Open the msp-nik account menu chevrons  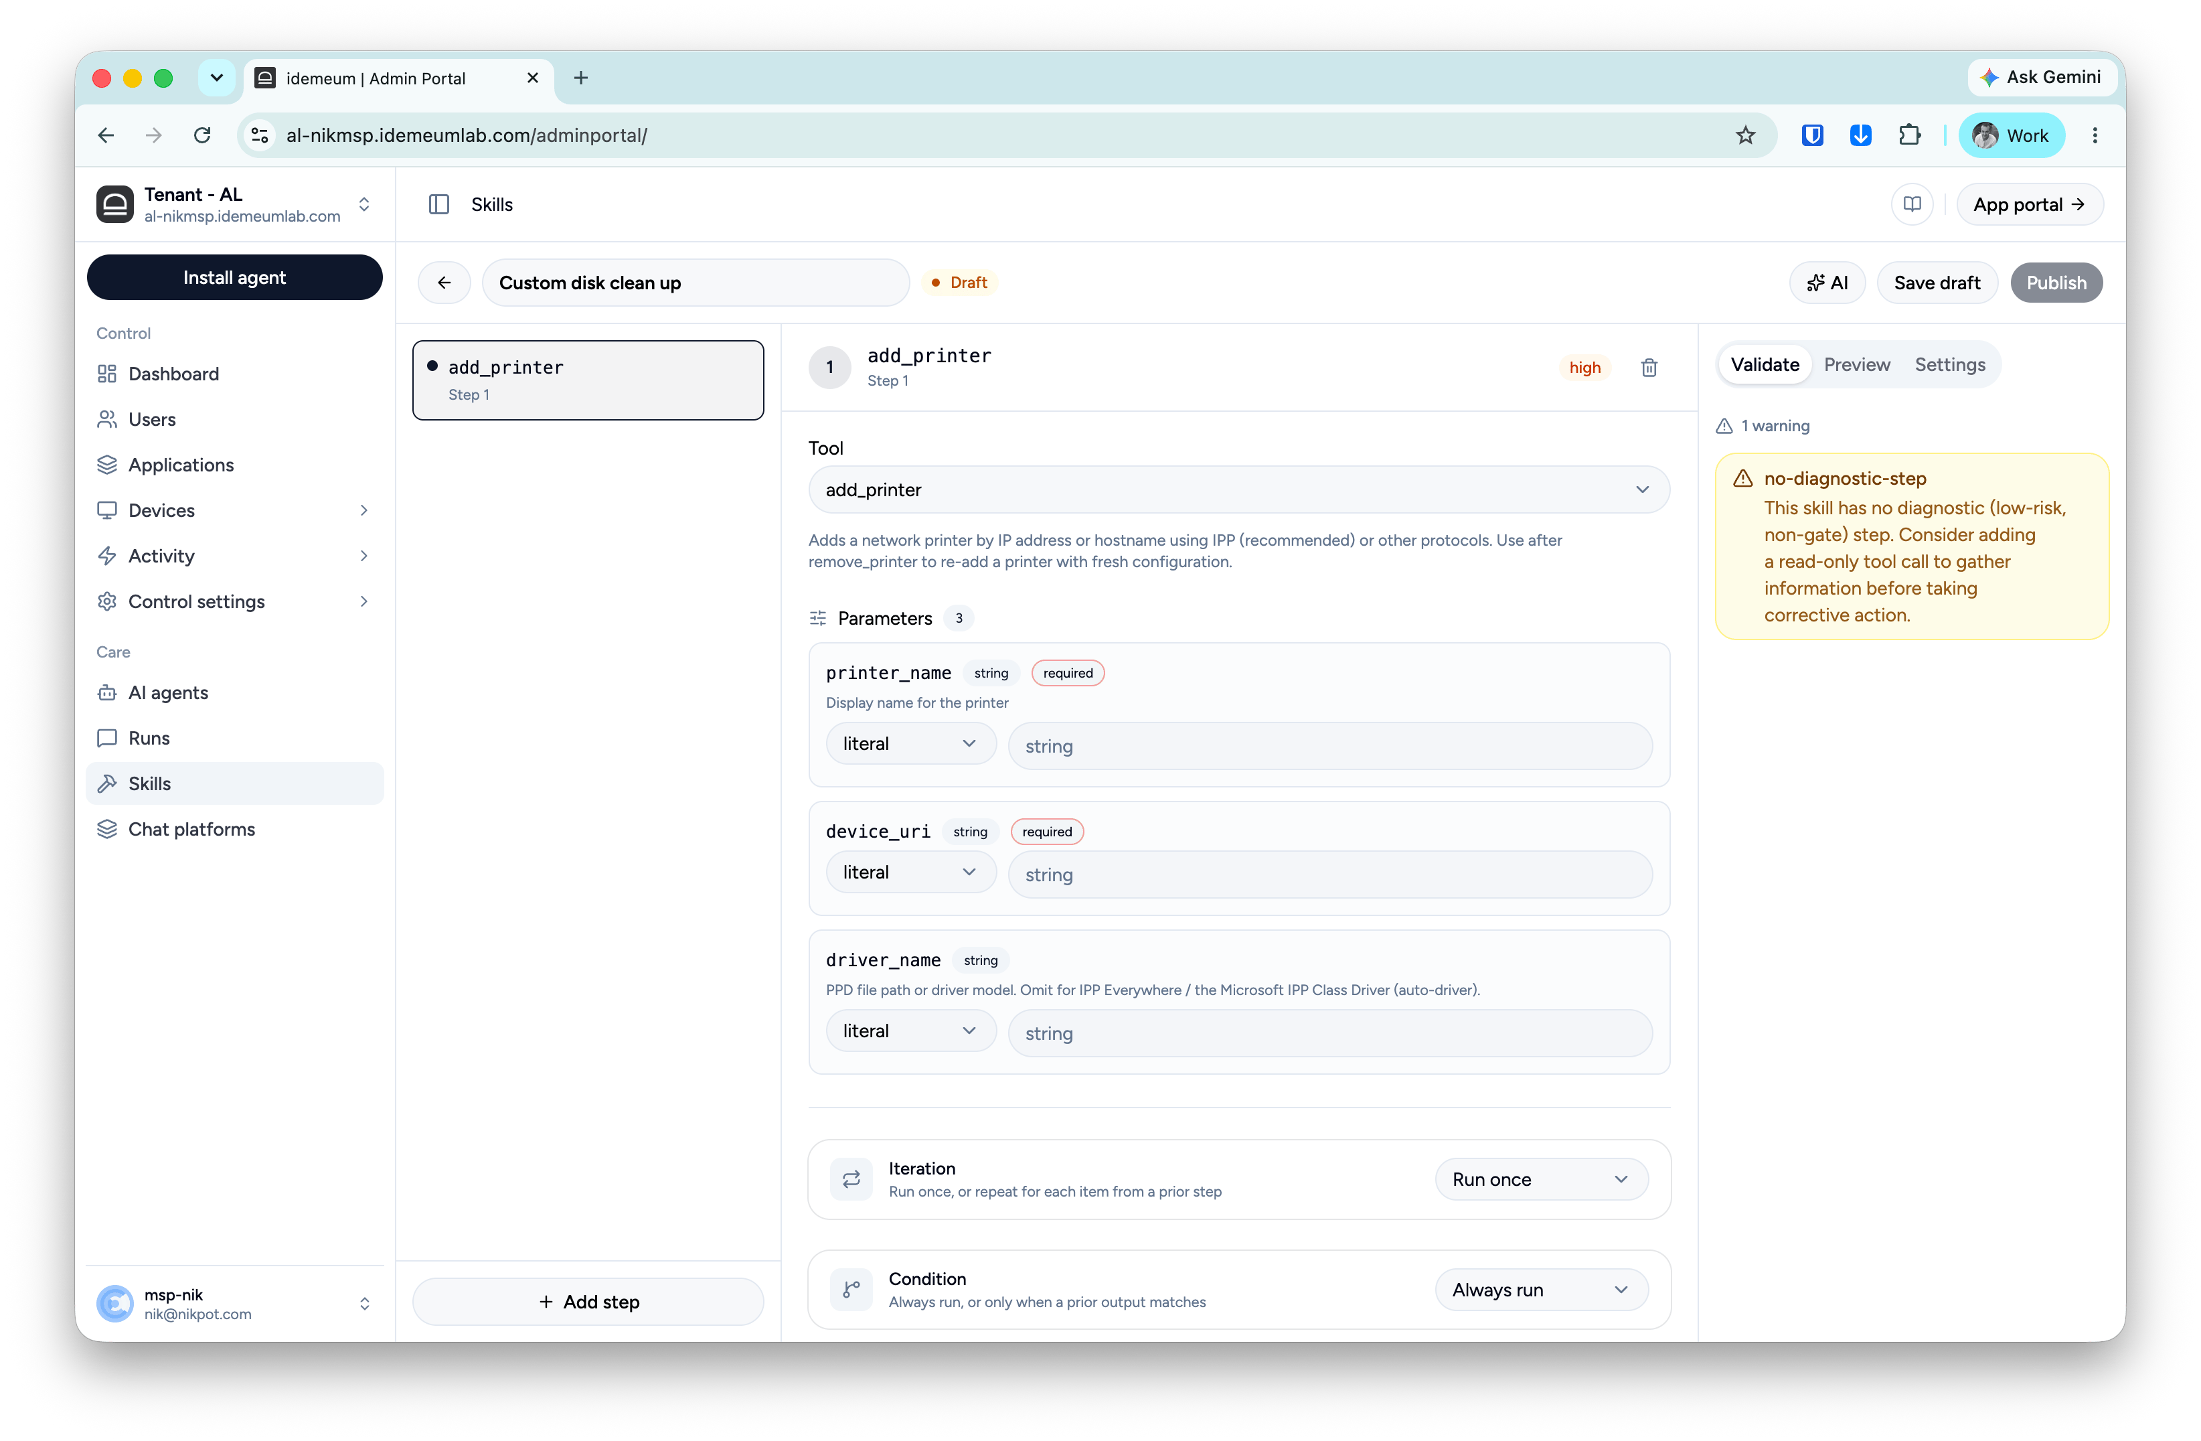point(364,1304)
